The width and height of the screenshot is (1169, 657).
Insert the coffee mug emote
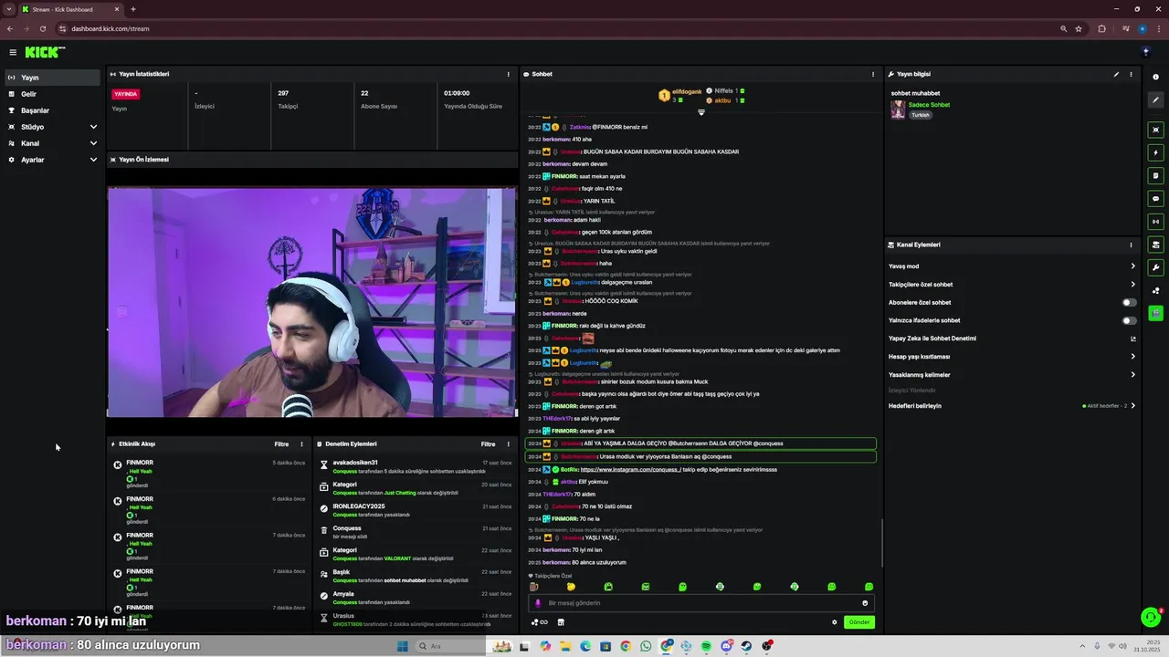point(534,587)
